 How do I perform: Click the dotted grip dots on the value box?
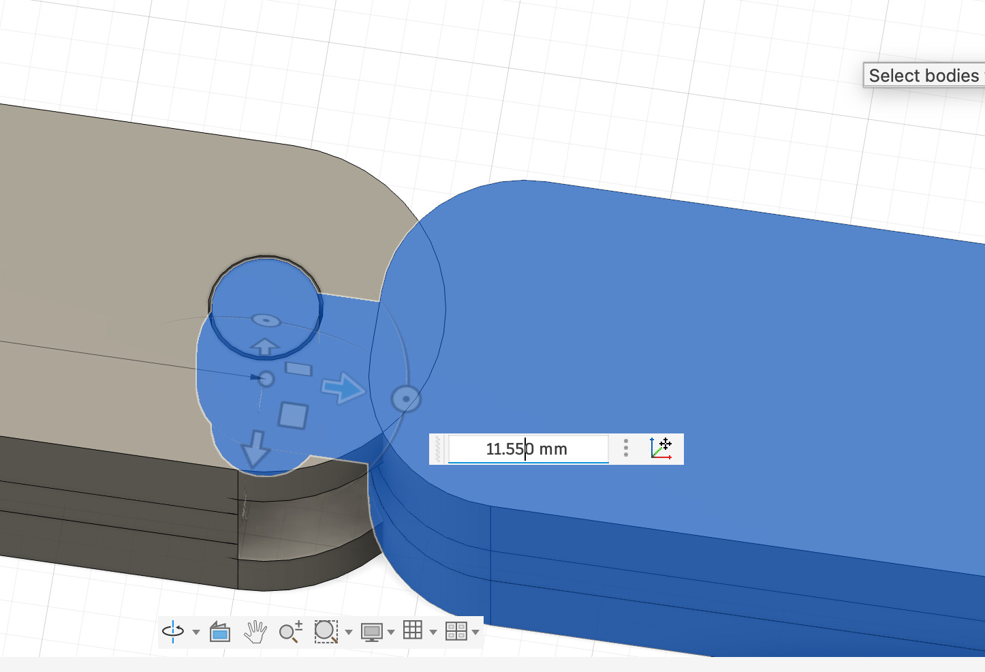tap(625, 448)
